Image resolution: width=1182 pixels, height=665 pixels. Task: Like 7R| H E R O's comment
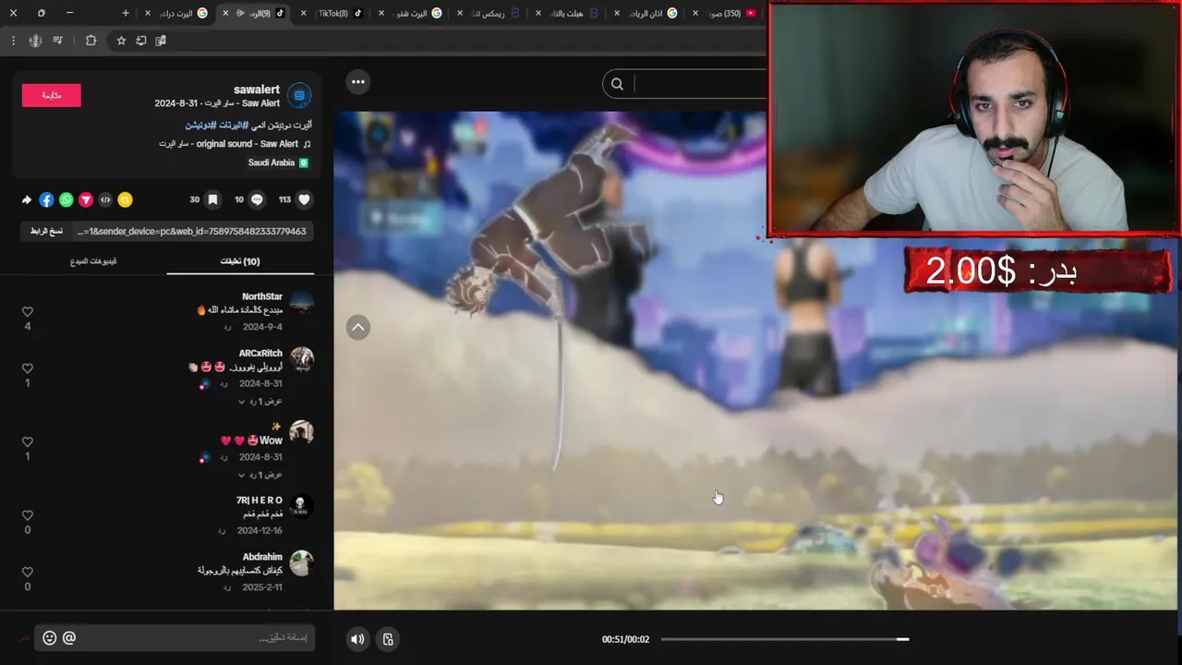pyautogui.click(x=28, y=515)
